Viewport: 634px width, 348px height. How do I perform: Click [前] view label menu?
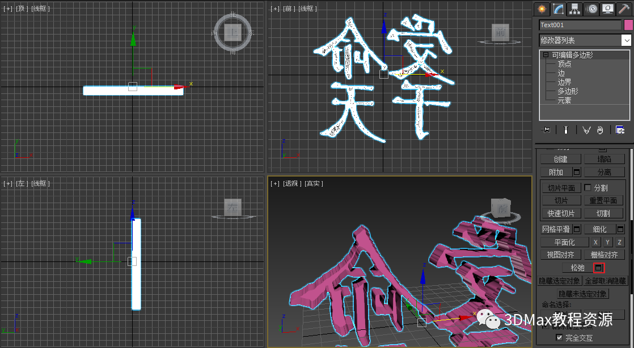289,8
